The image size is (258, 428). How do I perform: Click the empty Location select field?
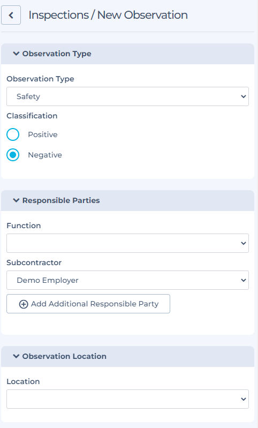pos(127,399)
